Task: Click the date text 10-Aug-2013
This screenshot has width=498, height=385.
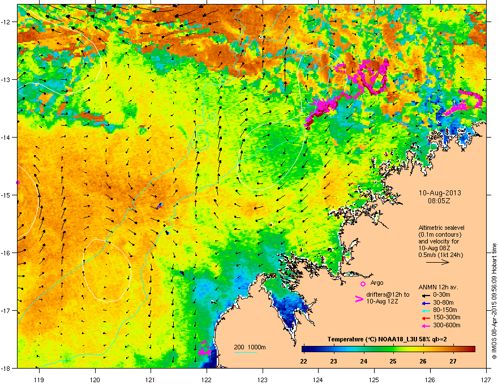Action: pos(440,193)
